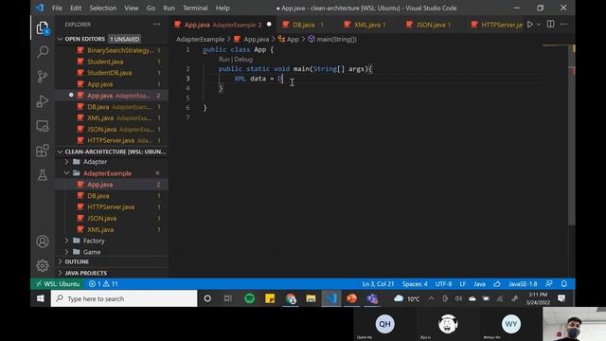
Task: Open the Terminal menu
Action: click(195, 9)
